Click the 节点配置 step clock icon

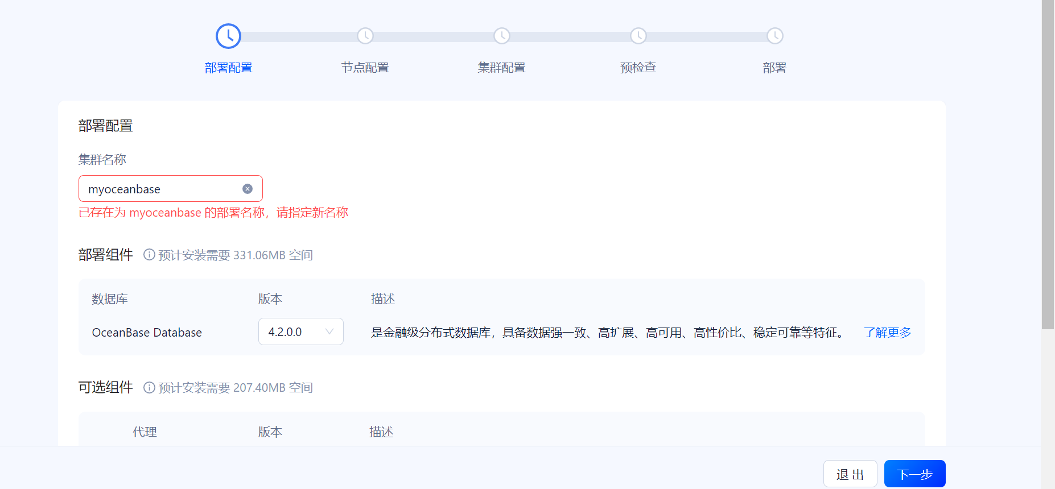(x=365, y=36)
